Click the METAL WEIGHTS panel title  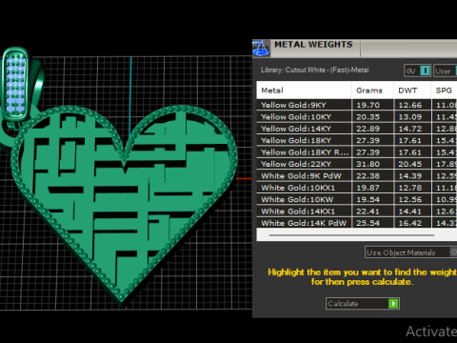[x=313, y=45]
